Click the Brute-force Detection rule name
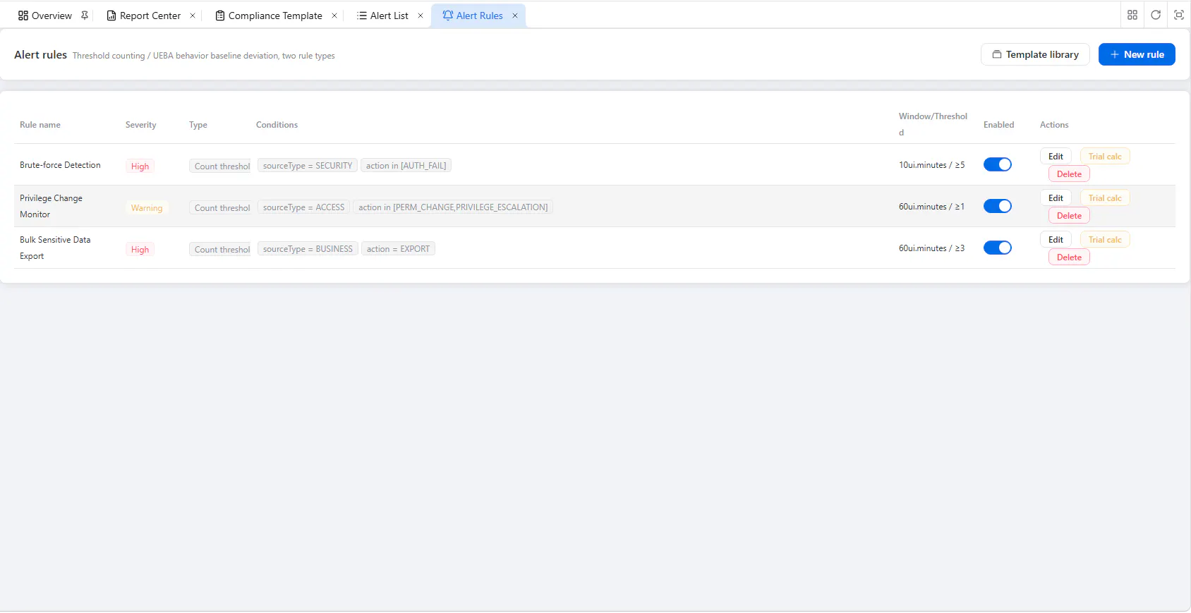 pos(60,165)
